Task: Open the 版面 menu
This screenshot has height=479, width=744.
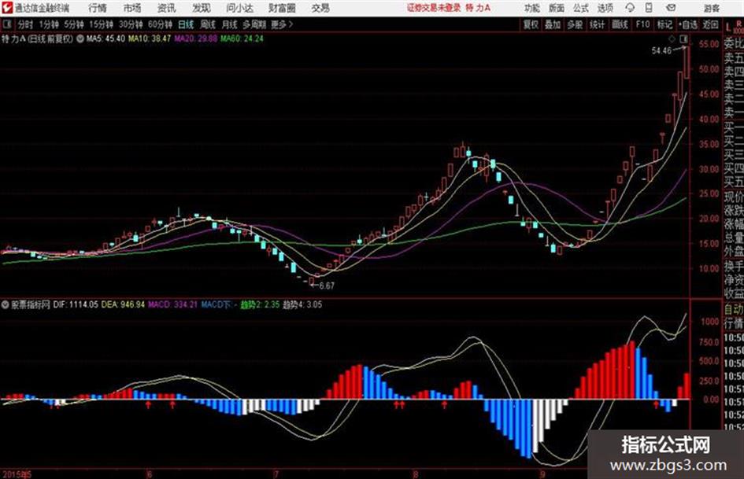Action: [x=556, y=8]
